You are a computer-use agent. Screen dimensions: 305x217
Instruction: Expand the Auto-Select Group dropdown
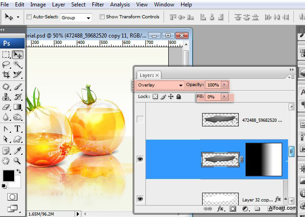pos(76,17)
